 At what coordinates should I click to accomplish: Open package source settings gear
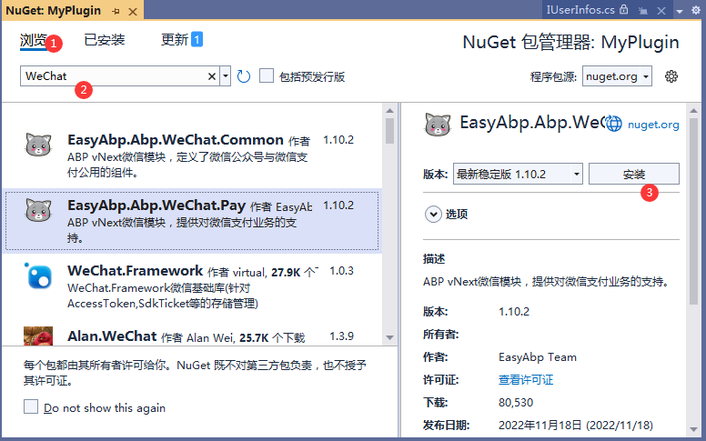pos(671,76)
